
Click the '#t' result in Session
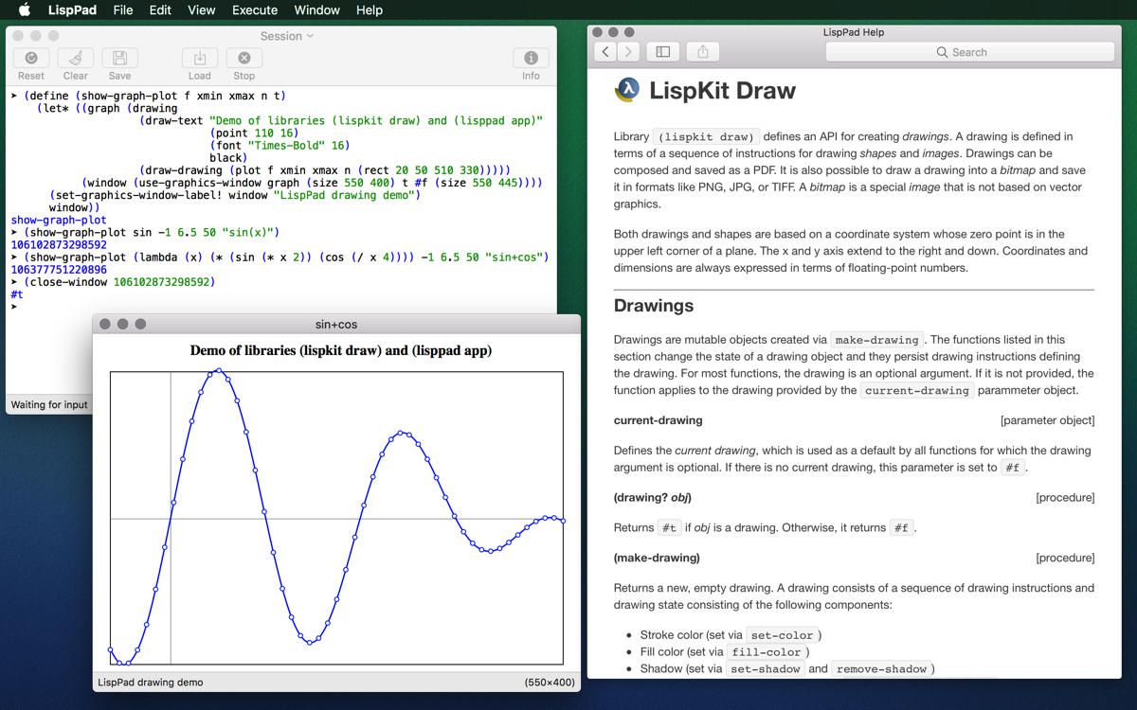tap(17, 294)
